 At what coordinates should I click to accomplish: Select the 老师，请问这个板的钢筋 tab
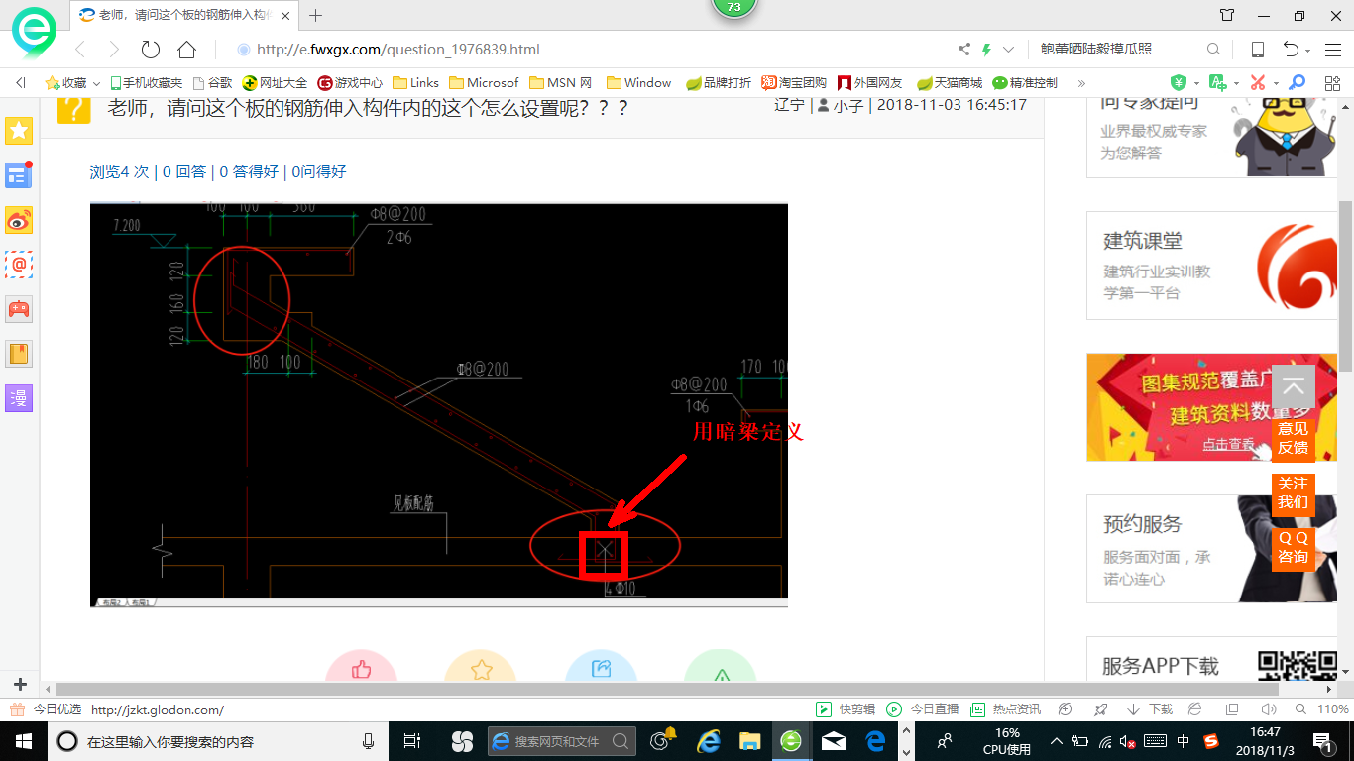coord(184,16)
